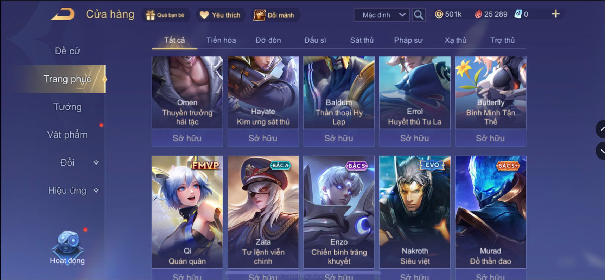
Task: Open Yêu thích heart favorites
Action: (x=204, y=15)
